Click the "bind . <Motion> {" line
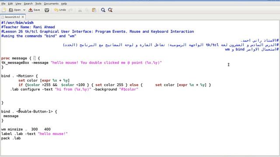This screenshot has height=157, width=280. pyautogui.click(x=19, y=76)
